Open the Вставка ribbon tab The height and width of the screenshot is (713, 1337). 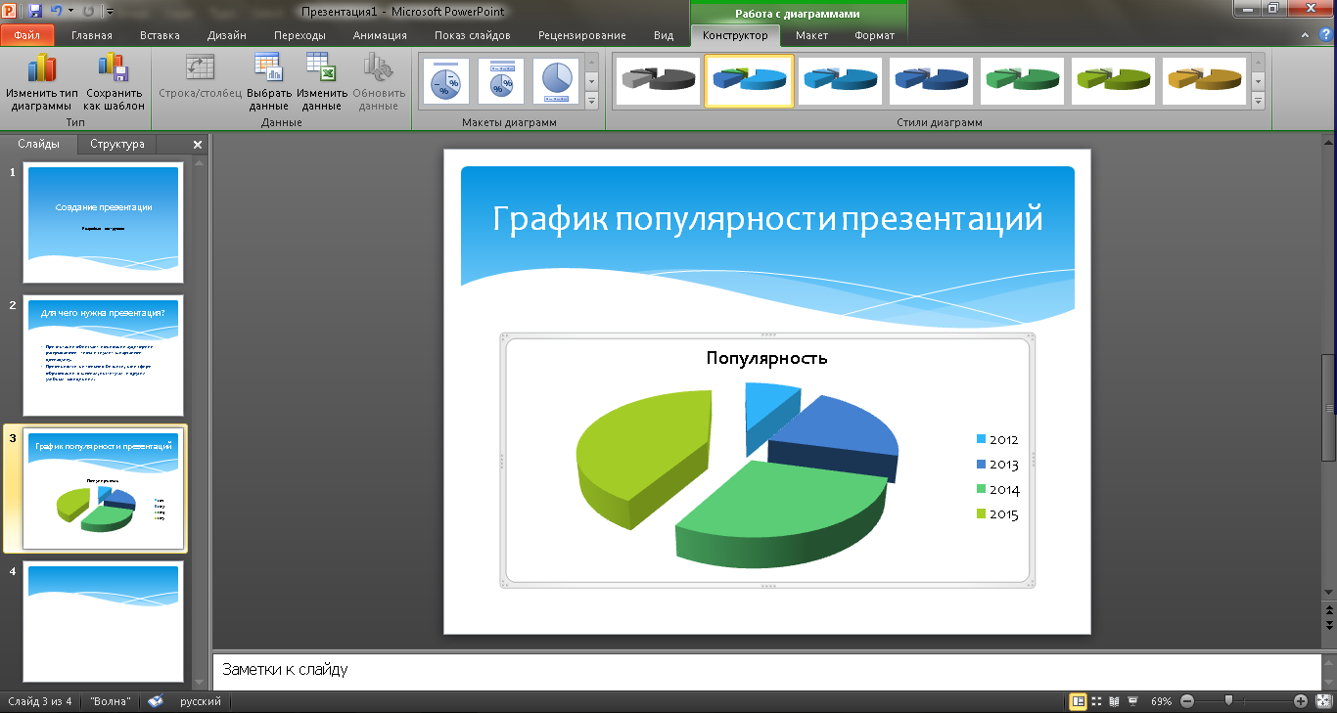160,35
